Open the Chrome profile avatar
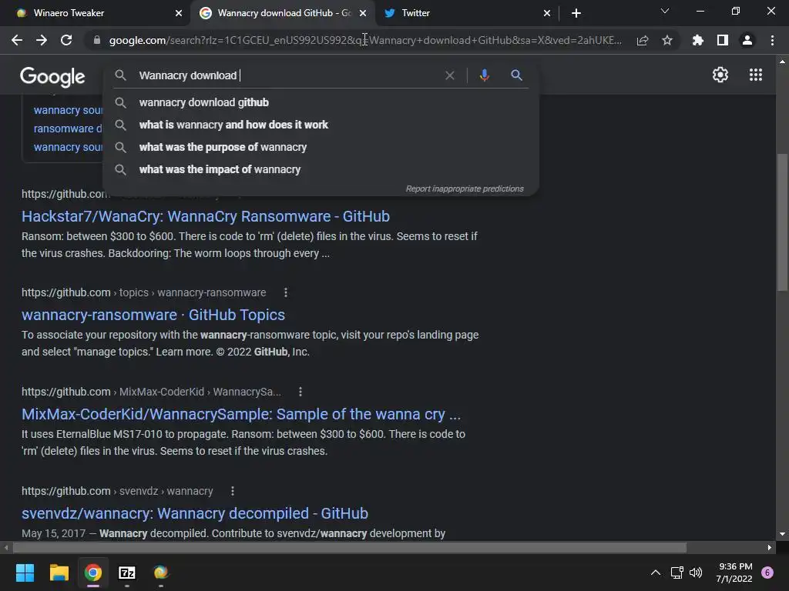789x591 pixels. (747, 40)
